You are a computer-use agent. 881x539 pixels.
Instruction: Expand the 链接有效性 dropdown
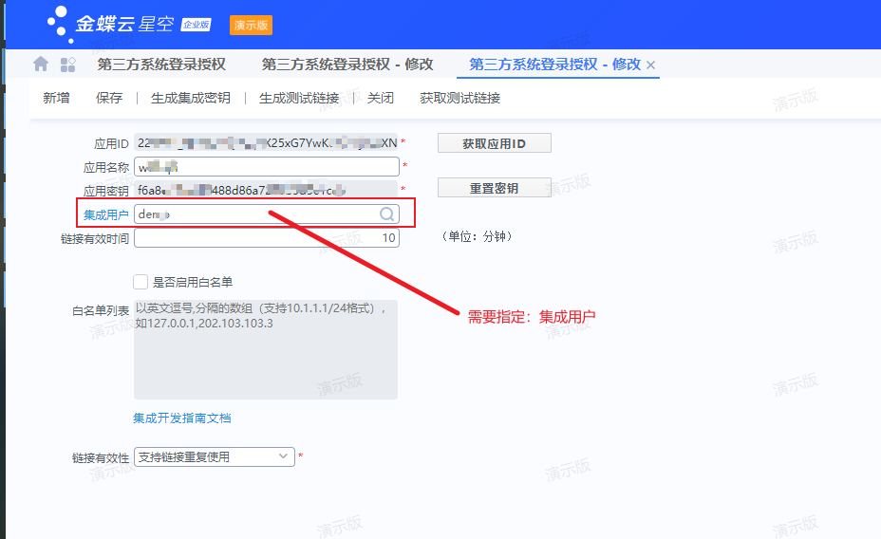coord(284,456)
